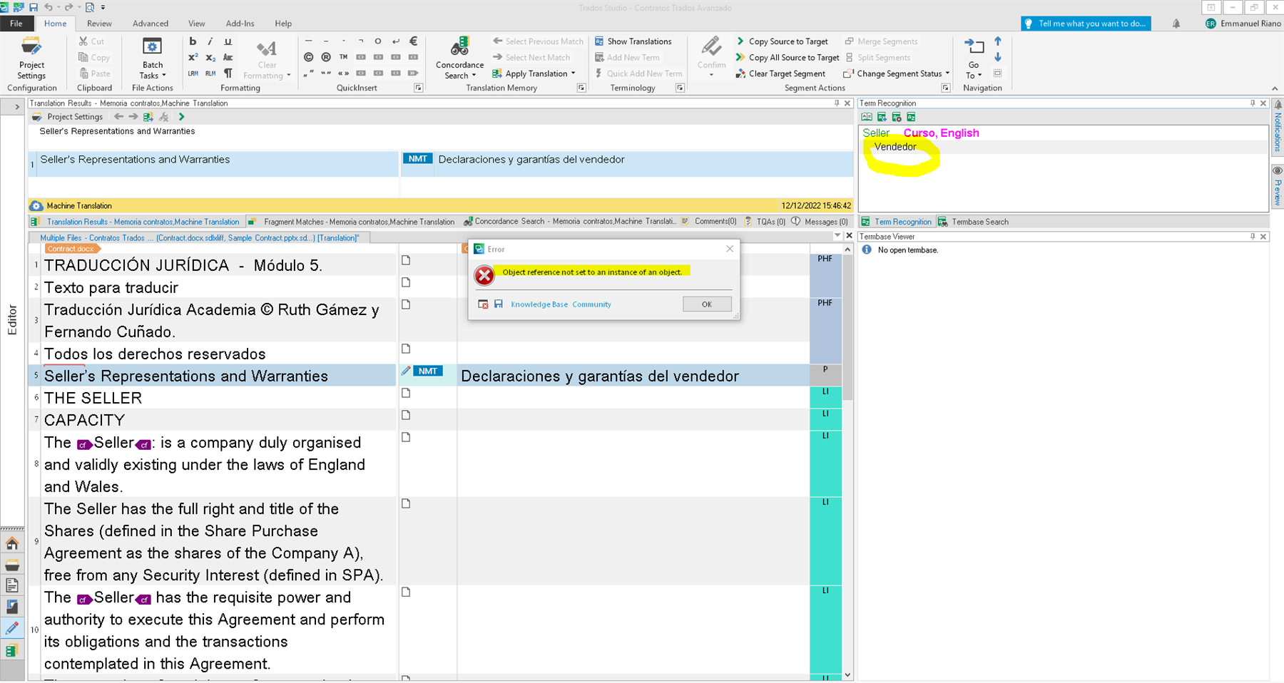Open the Concordance Search dropdown arrow
The image size is (1284, 683).
474,76
